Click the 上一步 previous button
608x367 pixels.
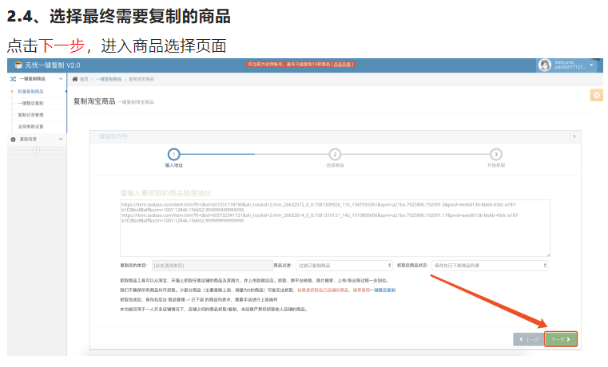point(529,339)
